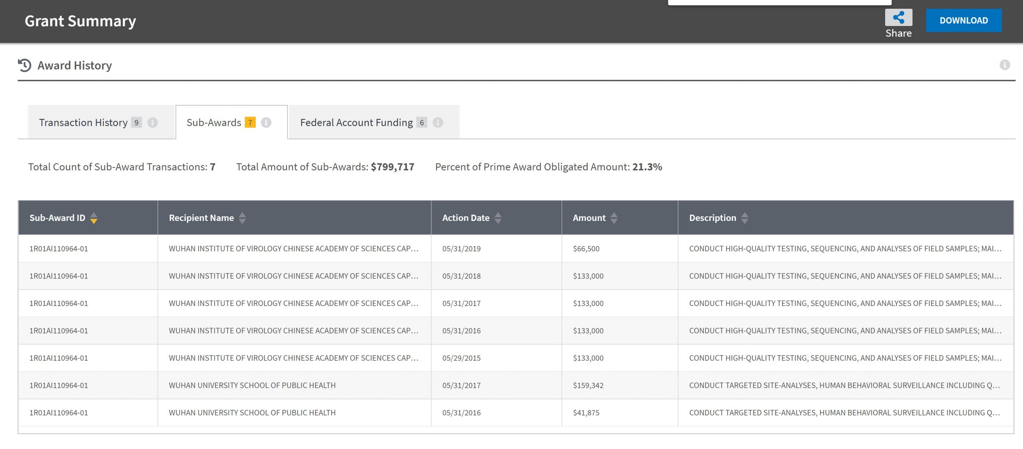Open the Federal Account Funding tab

coord(374,122)
